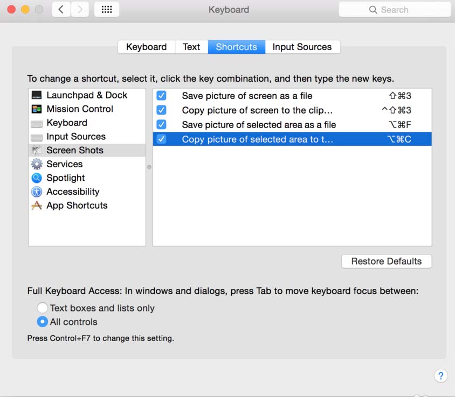Click the Launchpad & Dock icon
This screenshot has height=397, width=455.
[37, 95]
